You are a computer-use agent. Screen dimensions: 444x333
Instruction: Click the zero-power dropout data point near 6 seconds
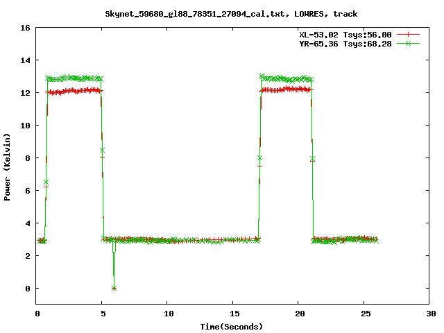coord(114,289)
